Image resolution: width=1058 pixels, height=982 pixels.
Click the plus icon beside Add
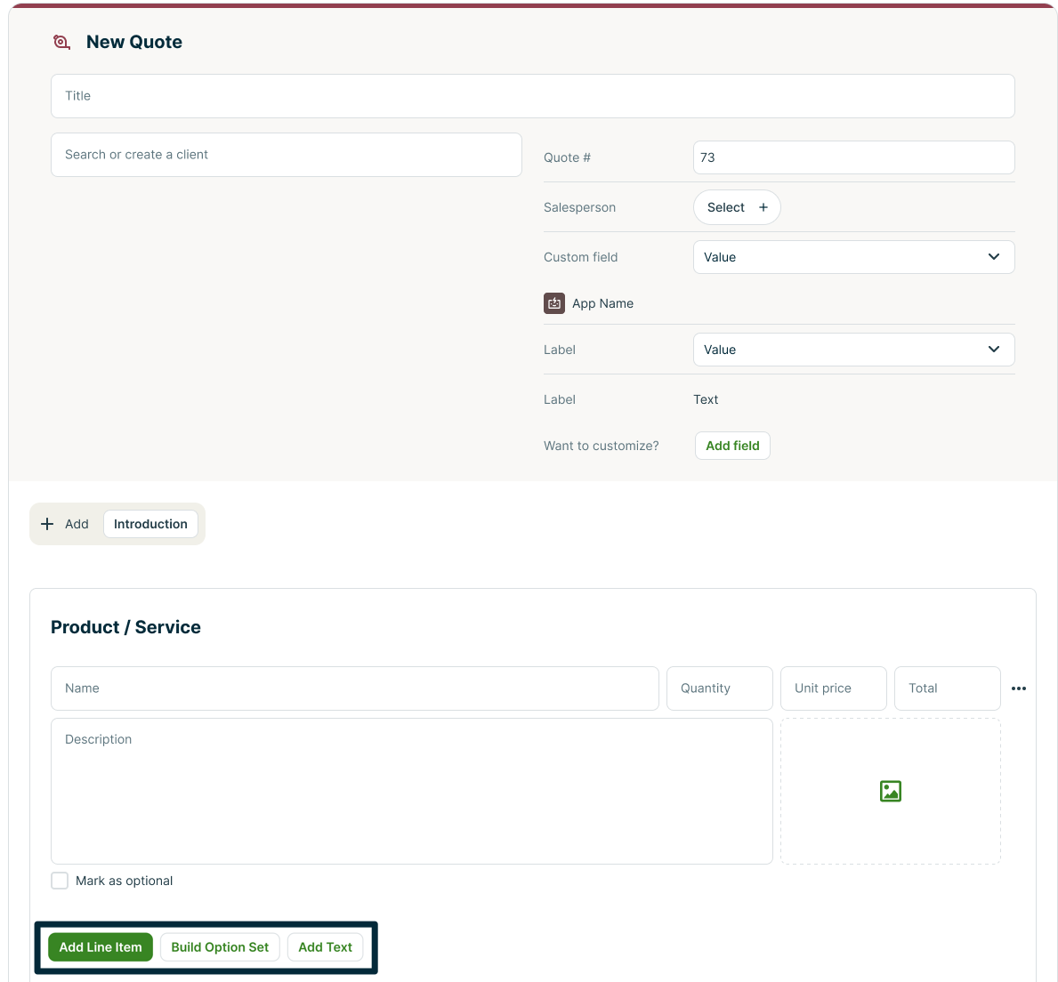(x=48, y=524)
